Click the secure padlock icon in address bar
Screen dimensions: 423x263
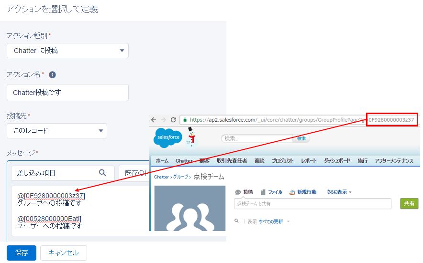coord(185,120)
